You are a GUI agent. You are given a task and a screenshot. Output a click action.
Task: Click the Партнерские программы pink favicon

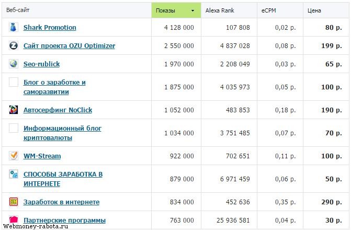[x=14, y=219]
